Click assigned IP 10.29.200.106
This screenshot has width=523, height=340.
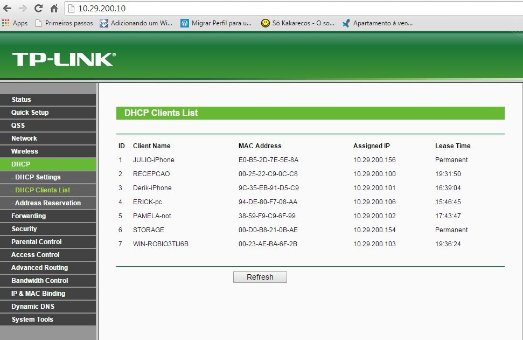[374, 202]
